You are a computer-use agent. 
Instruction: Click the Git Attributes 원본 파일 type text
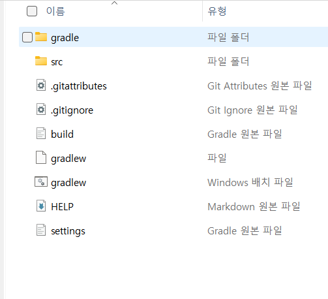click(x=260, y=86)
